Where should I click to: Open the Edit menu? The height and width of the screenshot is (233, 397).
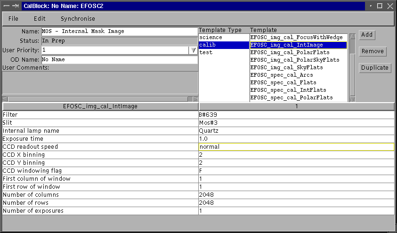[x=40, y=19]
